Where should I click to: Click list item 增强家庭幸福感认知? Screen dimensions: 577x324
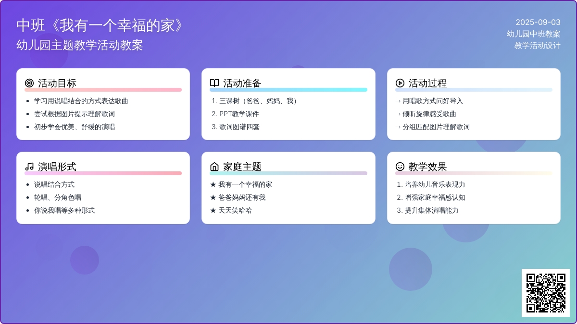coord(435,197)
